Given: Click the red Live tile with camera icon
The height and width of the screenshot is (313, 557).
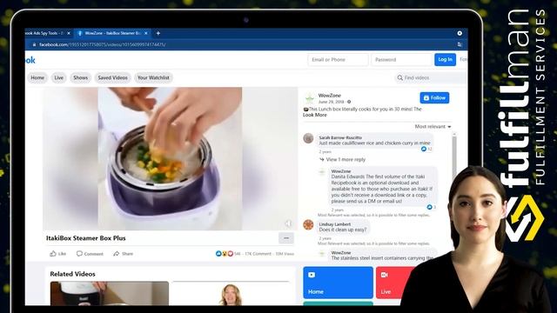Looking at the screenshot, I should [394, 283].
